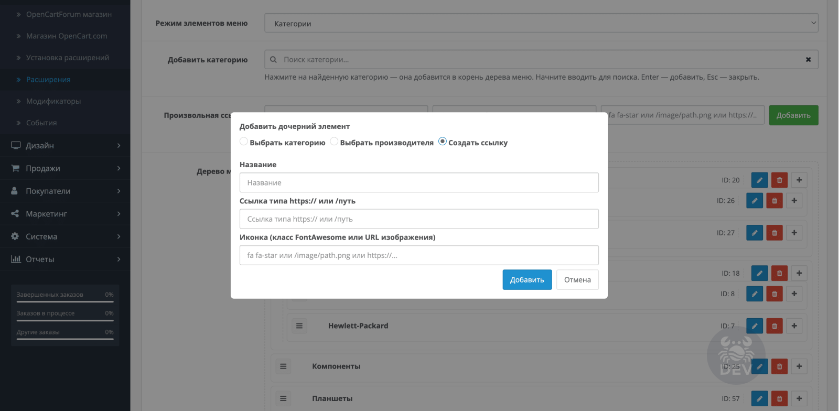Add child element to ID: 8 item
Image resolution: width=839 pixels, height=411 pixels.
point(794,294)
